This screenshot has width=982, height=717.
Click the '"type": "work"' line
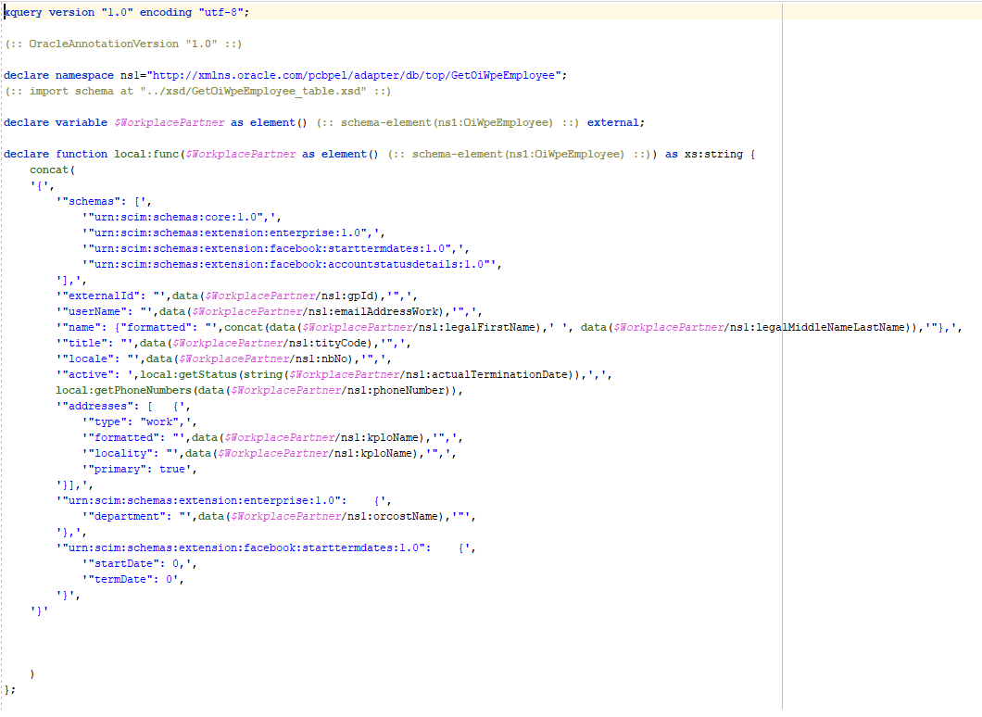pos(140,422)
